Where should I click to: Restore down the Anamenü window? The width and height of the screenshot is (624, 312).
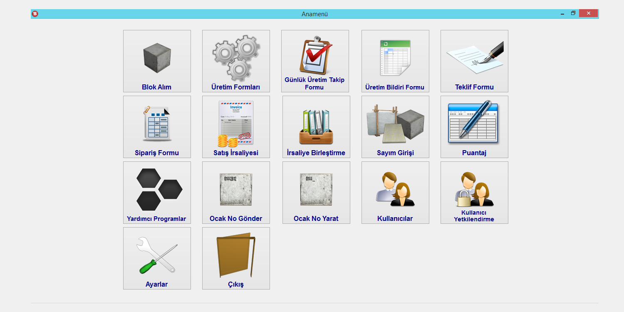tap(573, 13)
